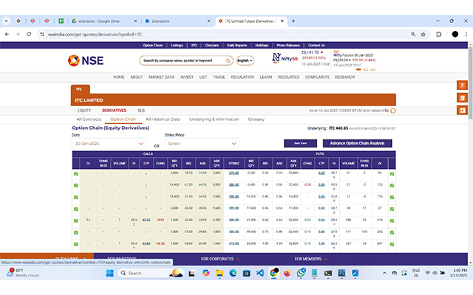
Task: Open the Circulars top bar link
Action: [x=212, y=45]
